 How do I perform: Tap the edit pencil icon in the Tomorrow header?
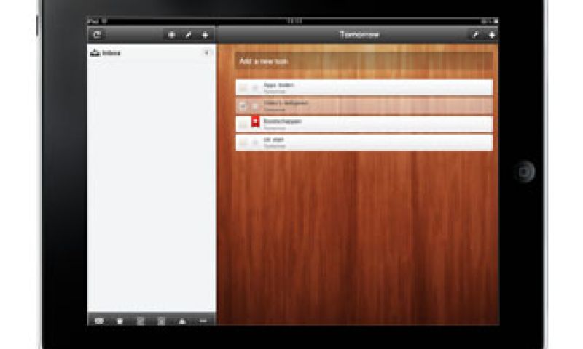[475, 35]
